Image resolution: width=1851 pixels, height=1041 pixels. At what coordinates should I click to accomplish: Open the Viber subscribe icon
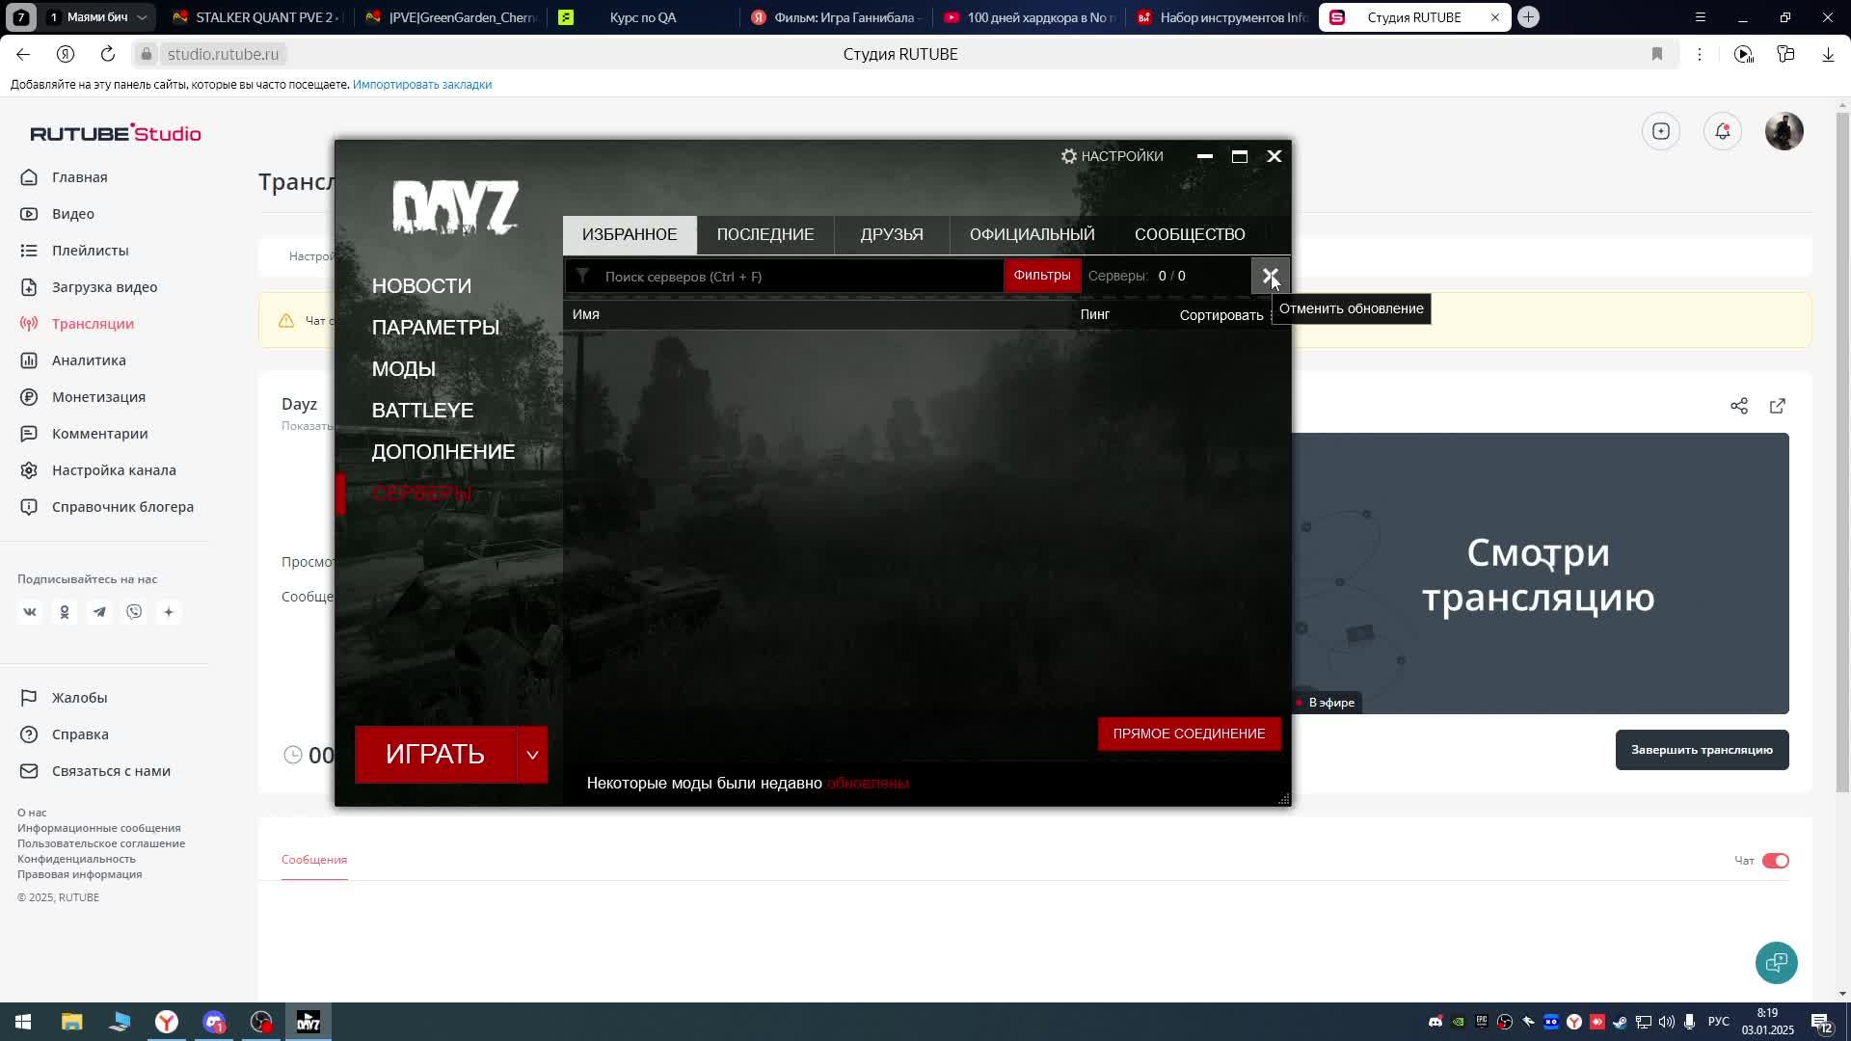click(134, 611)
